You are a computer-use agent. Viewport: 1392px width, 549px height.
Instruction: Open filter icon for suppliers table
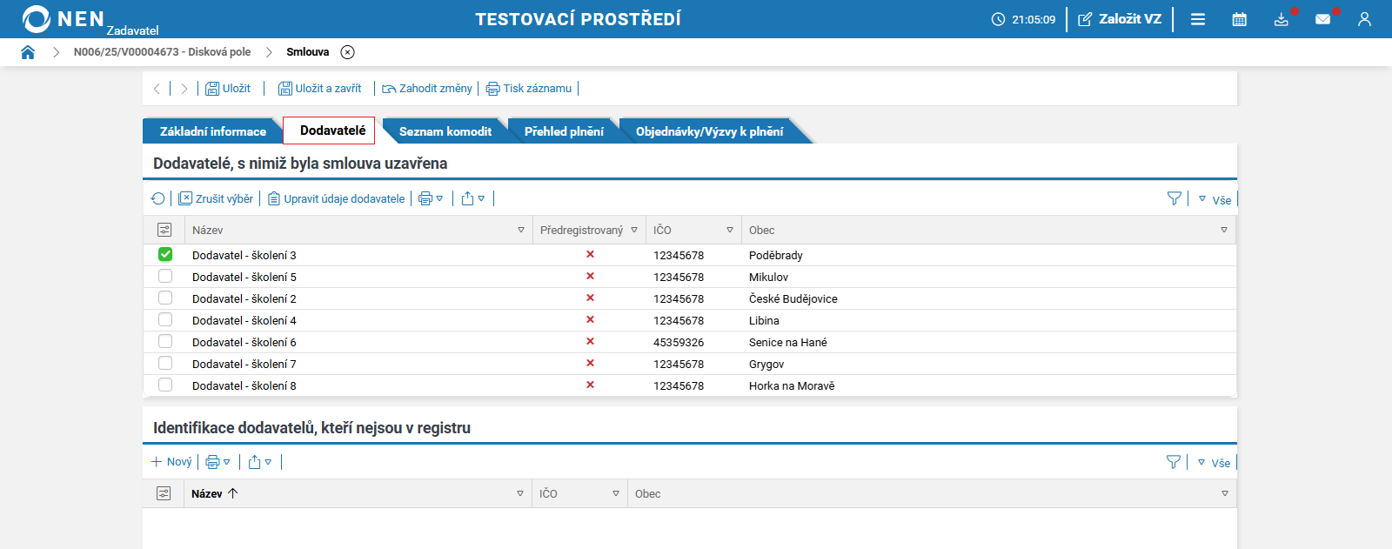click(1174, 198)
